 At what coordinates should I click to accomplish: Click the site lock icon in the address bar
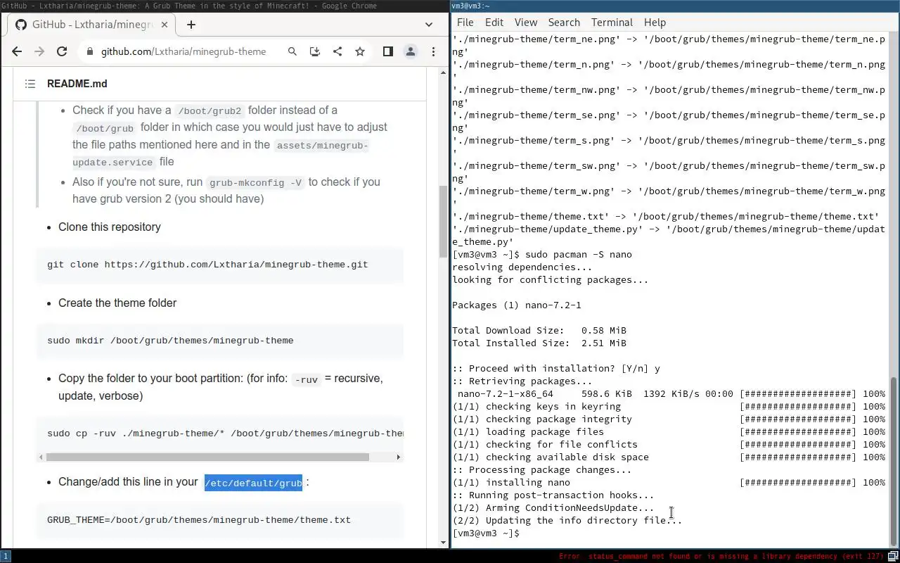pyautogui.click(x=89, y=51)
